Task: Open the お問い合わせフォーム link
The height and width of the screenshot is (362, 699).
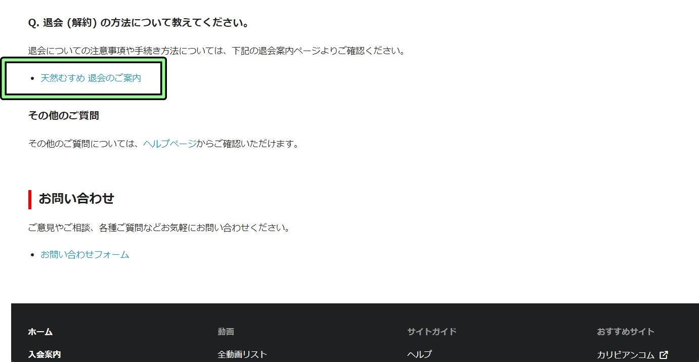Action: [84, 255]
